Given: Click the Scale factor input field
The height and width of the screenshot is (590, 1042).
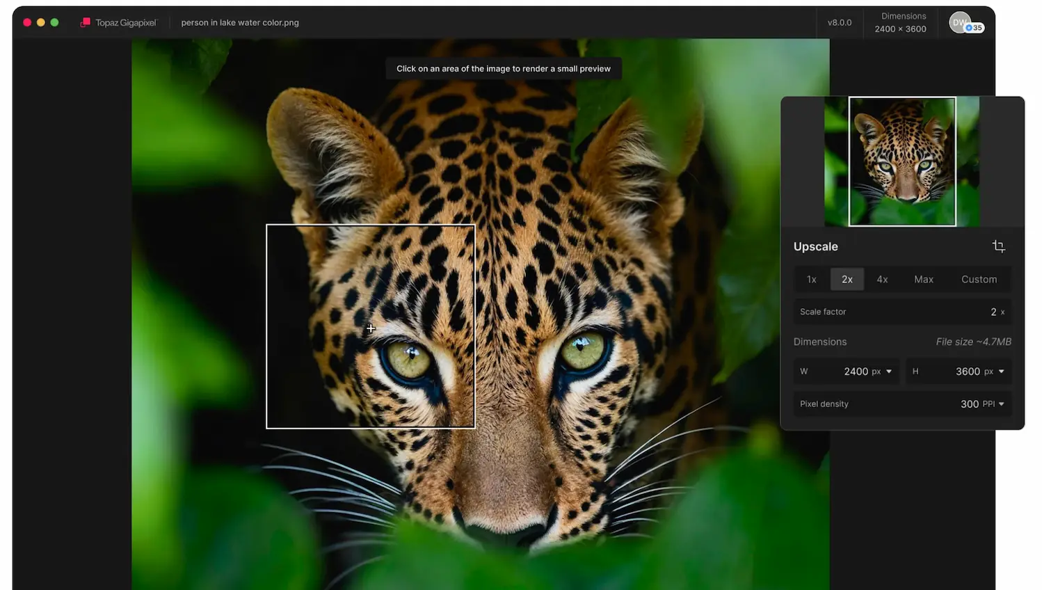Looking at the screenshot, I should point(901,312).
